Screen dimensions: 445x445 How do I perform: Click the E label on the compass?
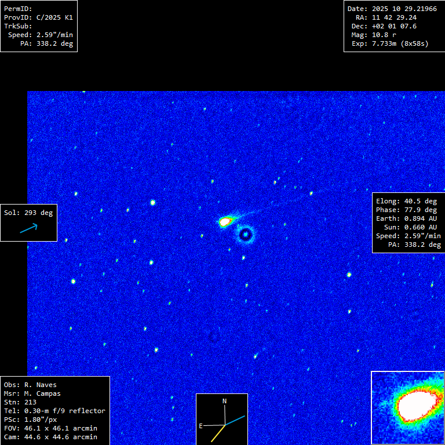point(200,426)
